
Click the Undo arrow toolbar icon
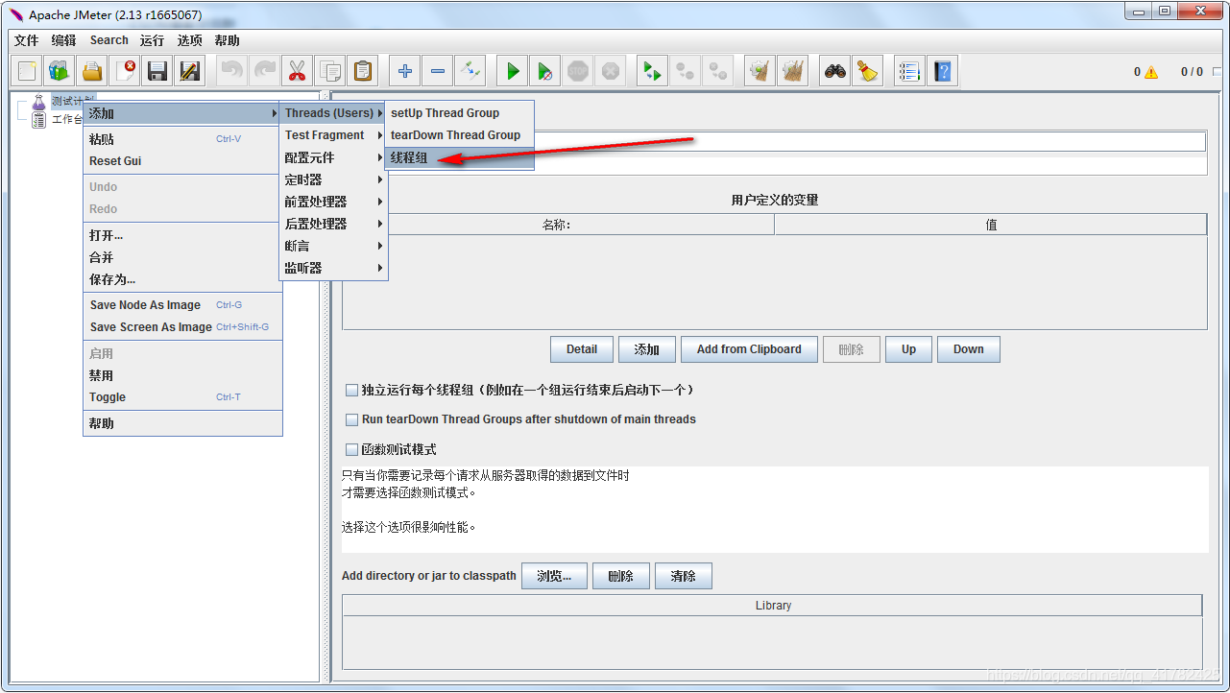pos(232,71)
